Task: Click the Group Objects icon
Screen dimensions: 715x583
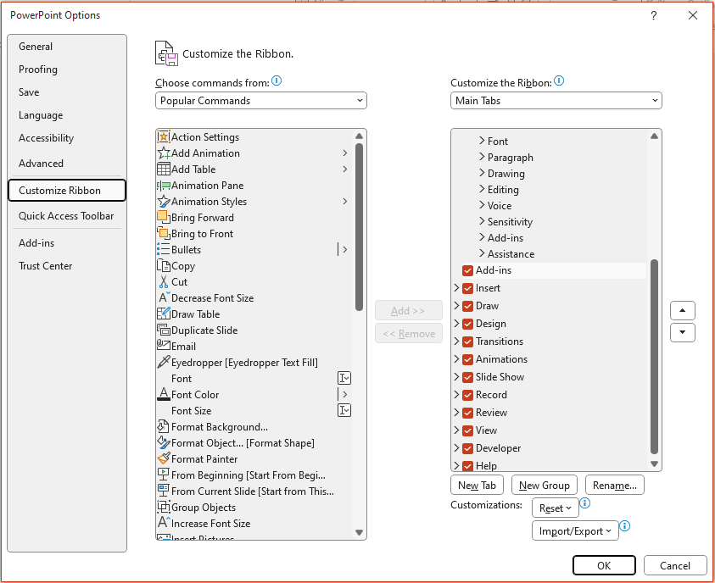Action: [x=163, y=507]
